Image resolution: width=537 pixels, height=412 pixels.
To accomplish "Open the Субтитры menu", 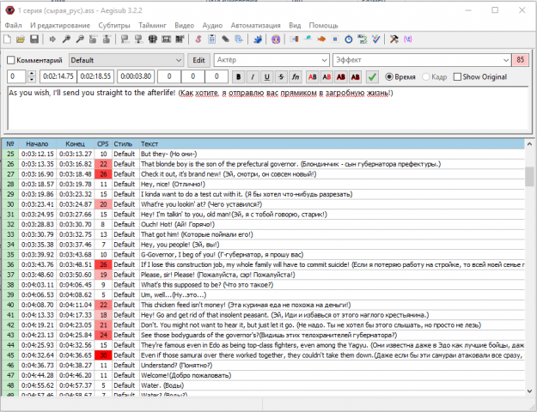I will (x=114, y=26).
